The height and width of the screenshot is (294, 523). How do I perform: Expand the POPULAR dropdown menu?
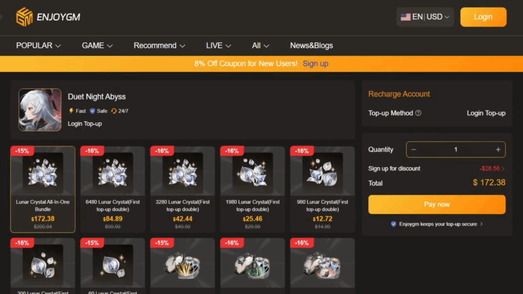pyautogui.click(x=38, y=45)
